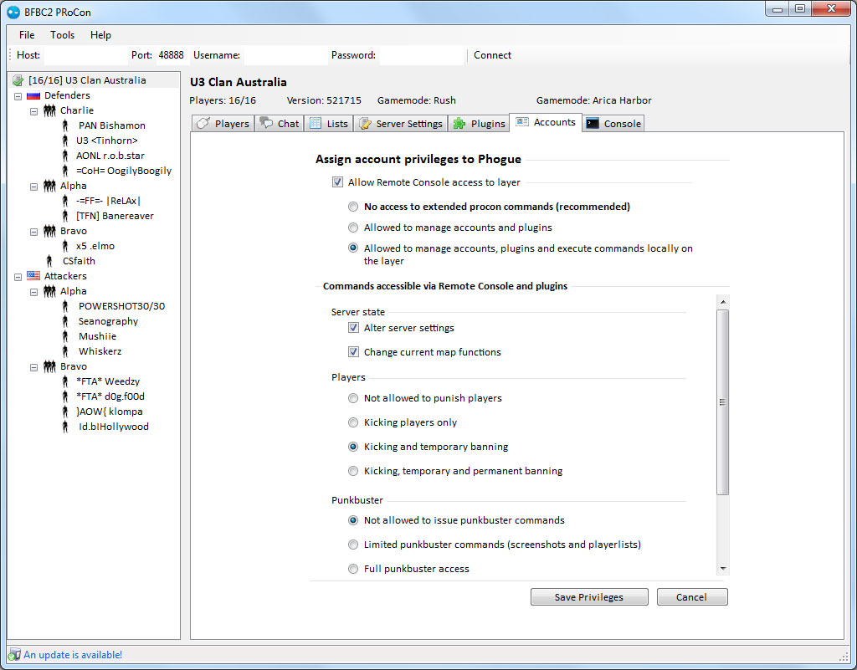Collapse the Attackers Alpha squad
This screenshot has height=670, width=857.
tap(33, 292)
